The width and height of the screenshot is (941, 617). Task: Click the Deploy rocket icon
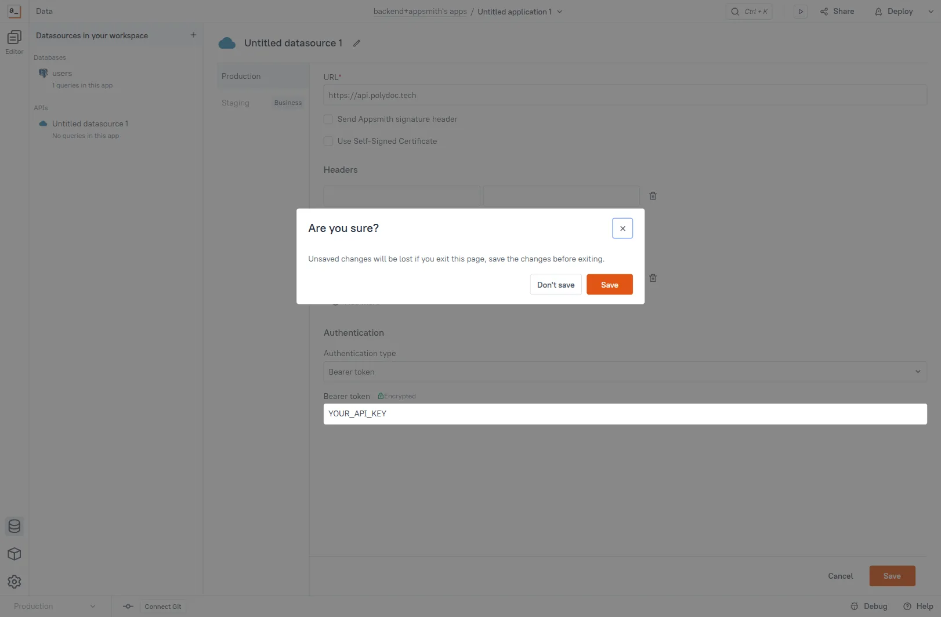coord(878,12)
